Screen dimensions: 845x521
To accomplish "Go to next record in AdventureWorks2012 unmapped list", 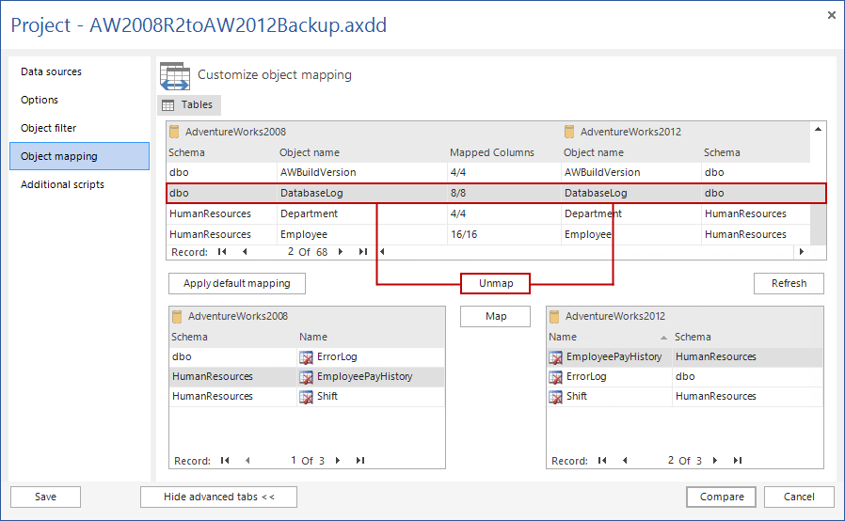I will click(x=715, y=460).
